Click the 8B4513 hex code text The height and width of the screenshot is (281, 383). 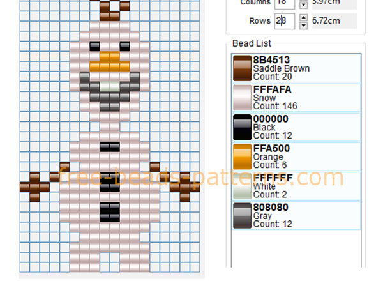tap(271, 60)
